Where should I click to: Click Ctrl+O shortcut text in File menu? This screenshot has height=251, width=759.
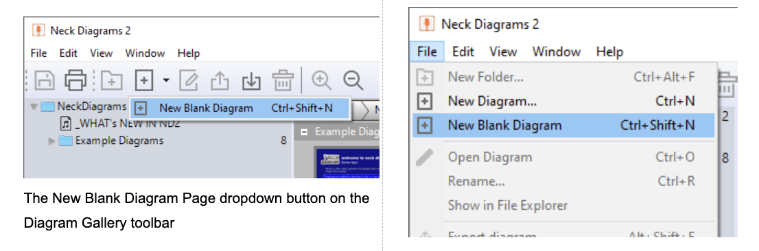pyautogui.click(x=675, y=157)
